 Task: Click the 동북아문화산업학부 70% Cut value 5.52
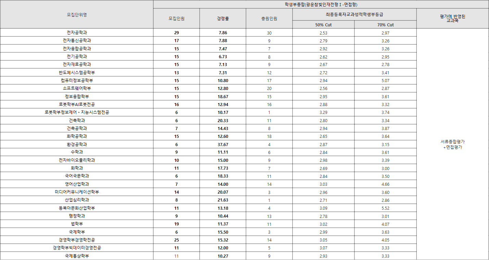click(x=385, y=208)
